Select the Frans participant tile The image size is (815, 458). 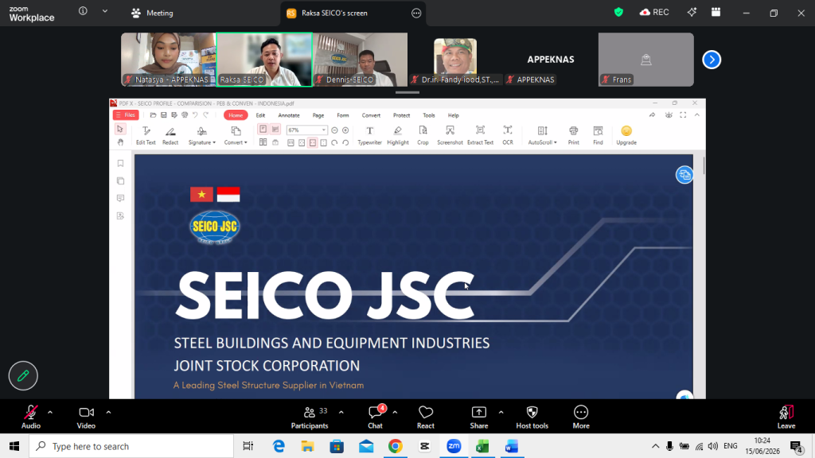[646, 59]
